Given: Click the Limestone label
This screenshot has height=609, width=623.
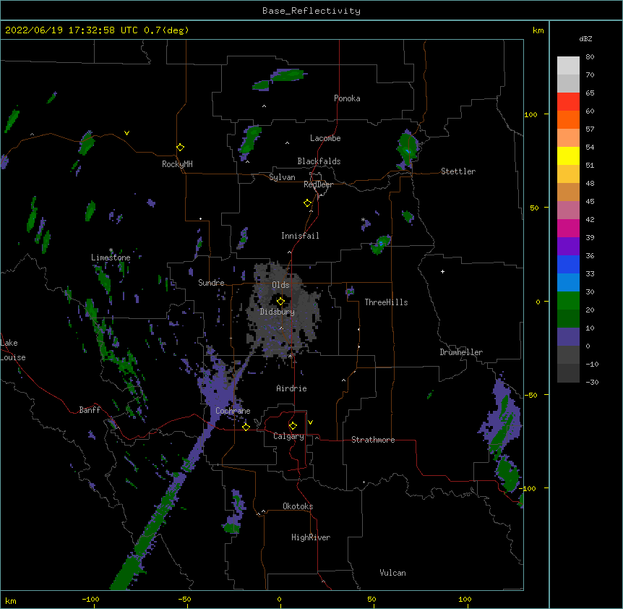Looking at the screenshot, I should pyautogui.click(x=111, y=257).
